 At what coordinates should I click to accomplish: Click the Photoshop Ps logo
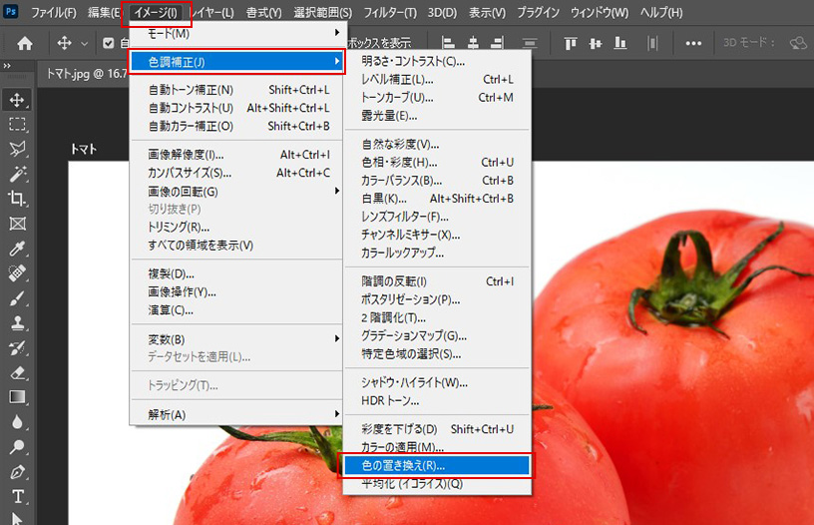point(11,11)
